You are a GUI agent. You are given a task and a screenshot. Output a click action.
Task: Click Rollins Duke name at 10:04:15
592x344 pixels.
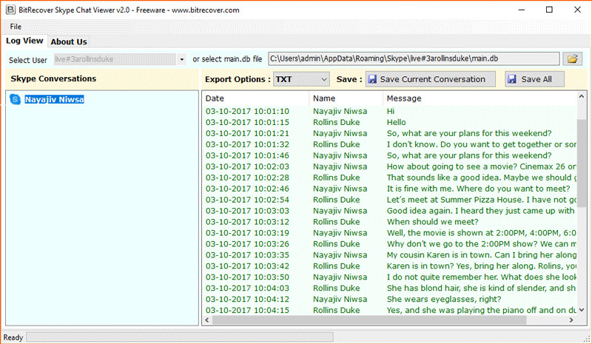click(337, 310)
